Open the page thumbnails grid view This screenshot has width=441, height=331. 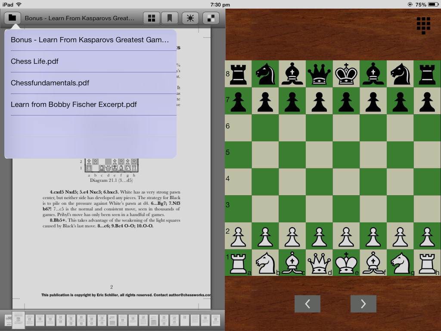pyautogui.click(x=151, y=18)
